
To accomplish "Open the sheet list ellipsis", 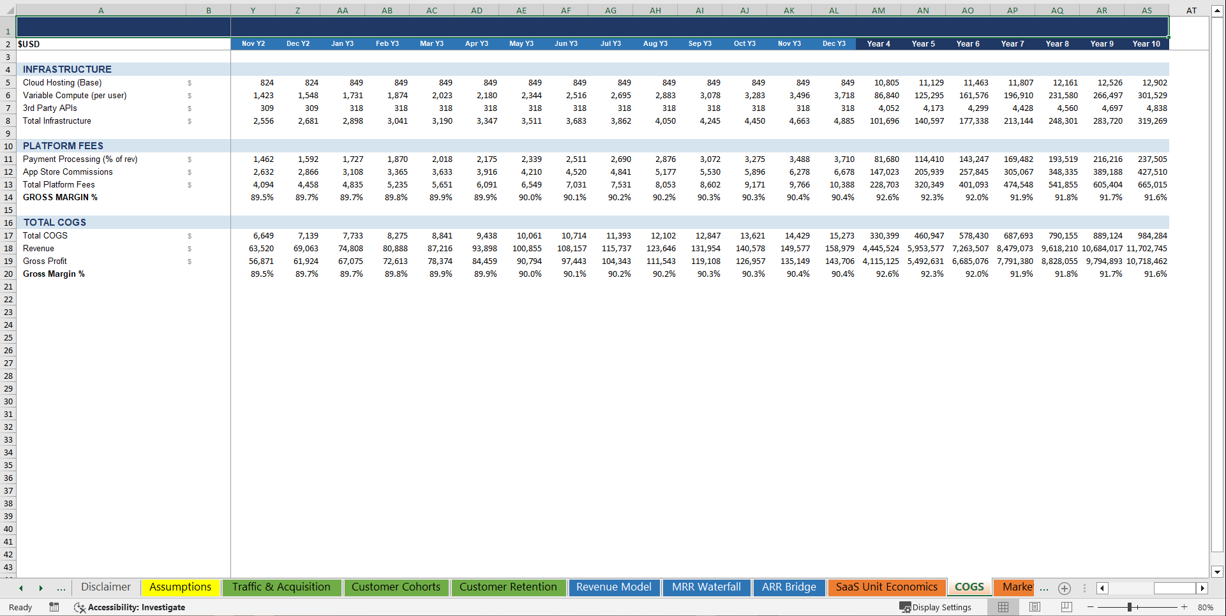I will tap(61, 588).
